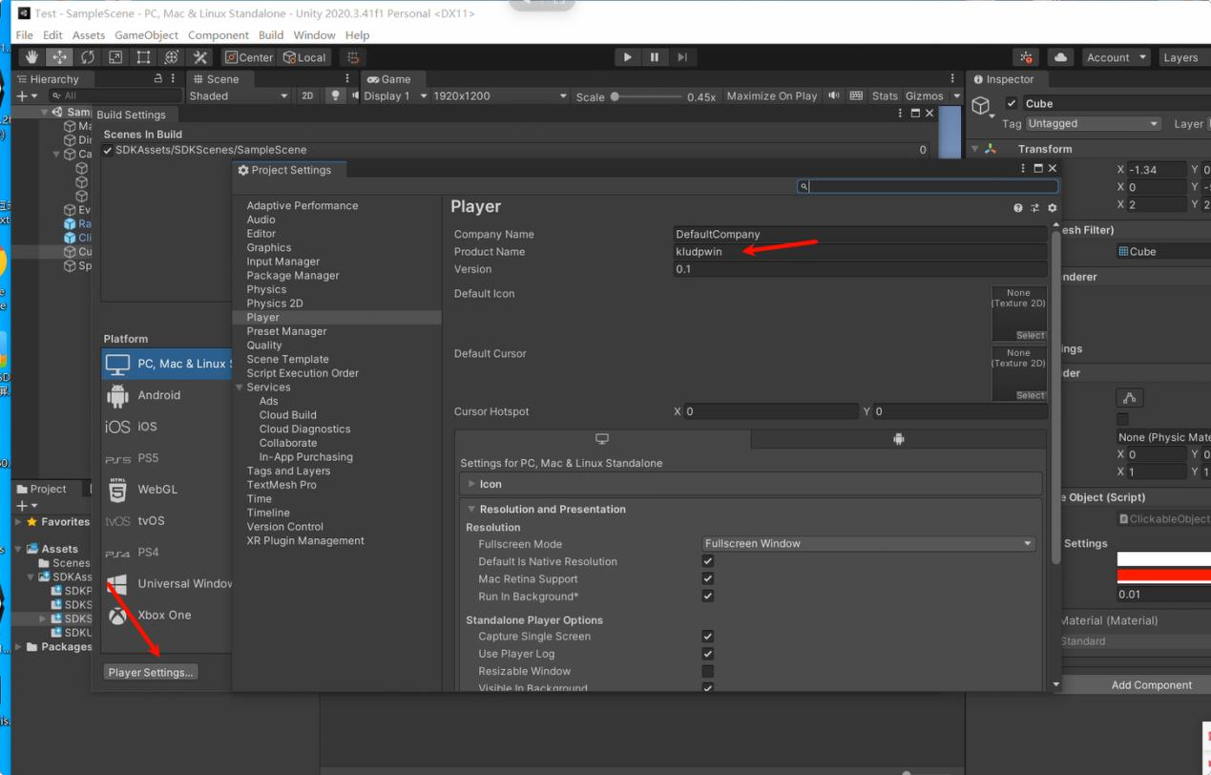Viewport: 1211px width, 775px height.
Task: Enable Resizable Window checkbox
Action: click(x=707, y=671)
